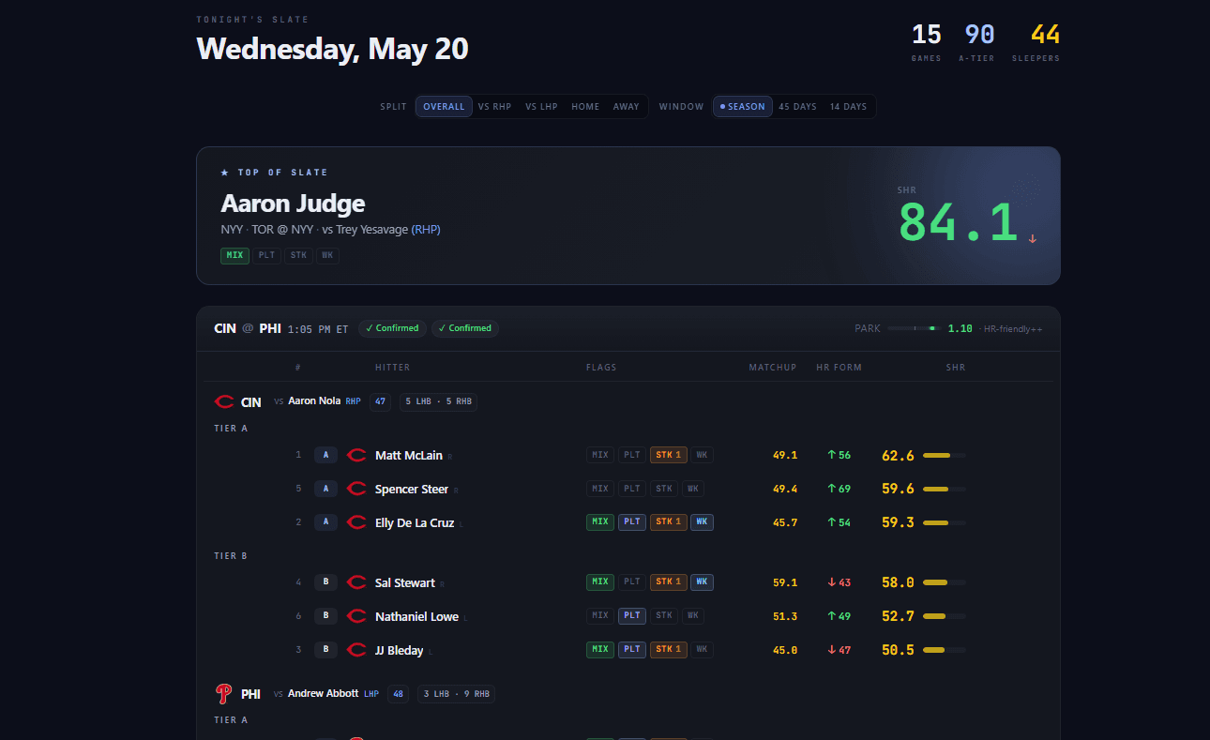Click the RHP link for Trey Yesavage
Image resolution: width=1210 pixels, height=740 pixels.
426,230
